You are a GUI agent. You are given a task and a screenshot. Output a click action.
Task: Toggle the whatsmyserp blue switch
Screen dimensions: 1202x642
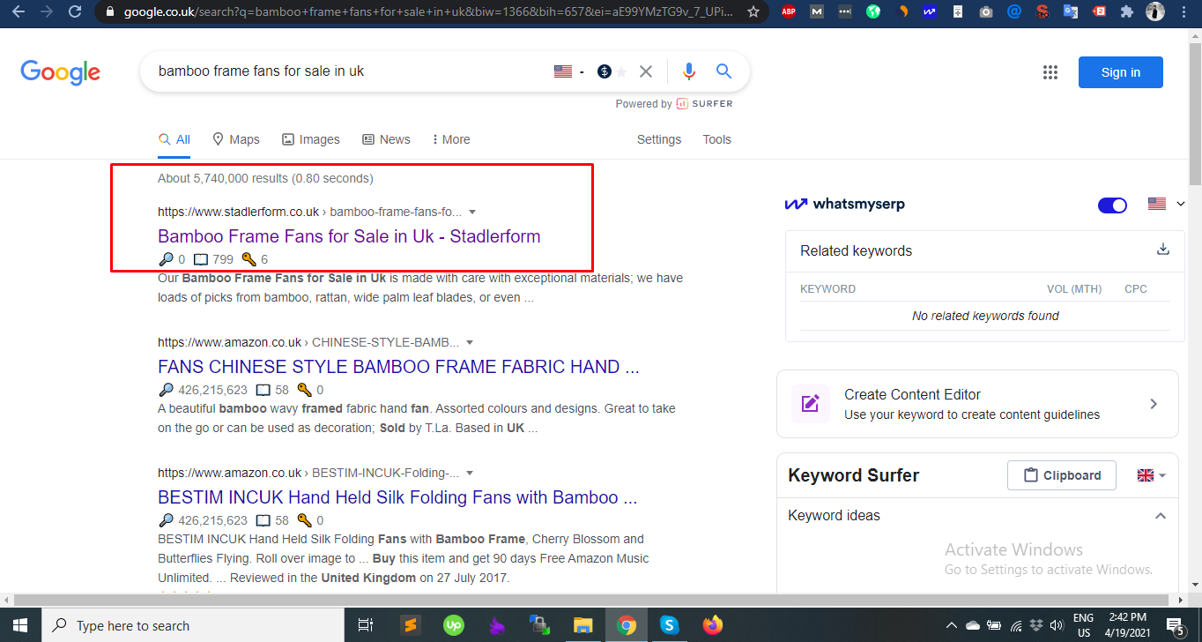1112,205
